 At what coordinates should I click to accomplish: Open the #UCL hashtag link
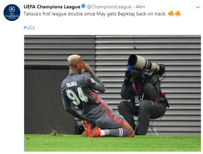[x=29, y=28]
